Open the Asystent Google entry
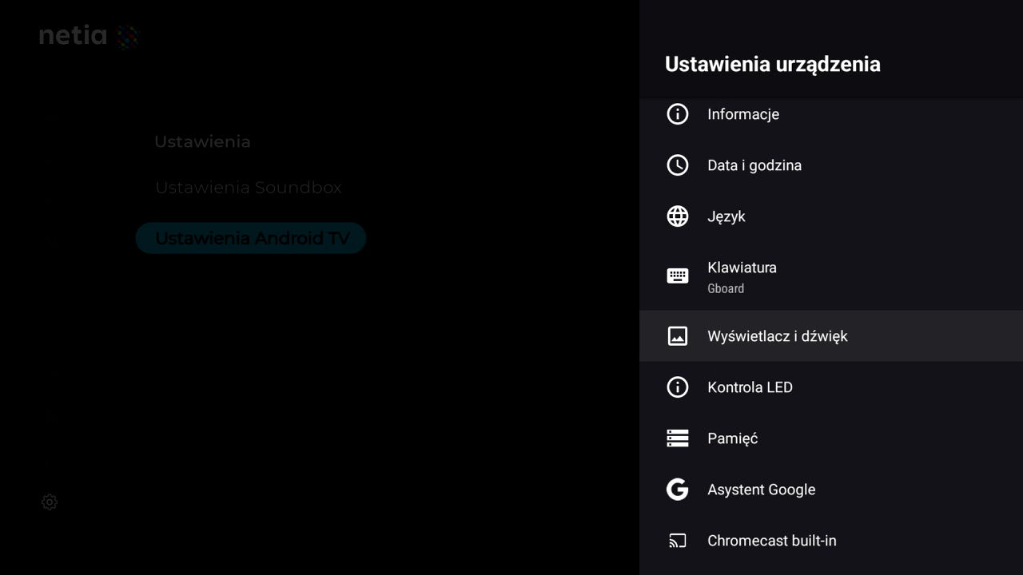1023x575 pixels. (831, 490)
